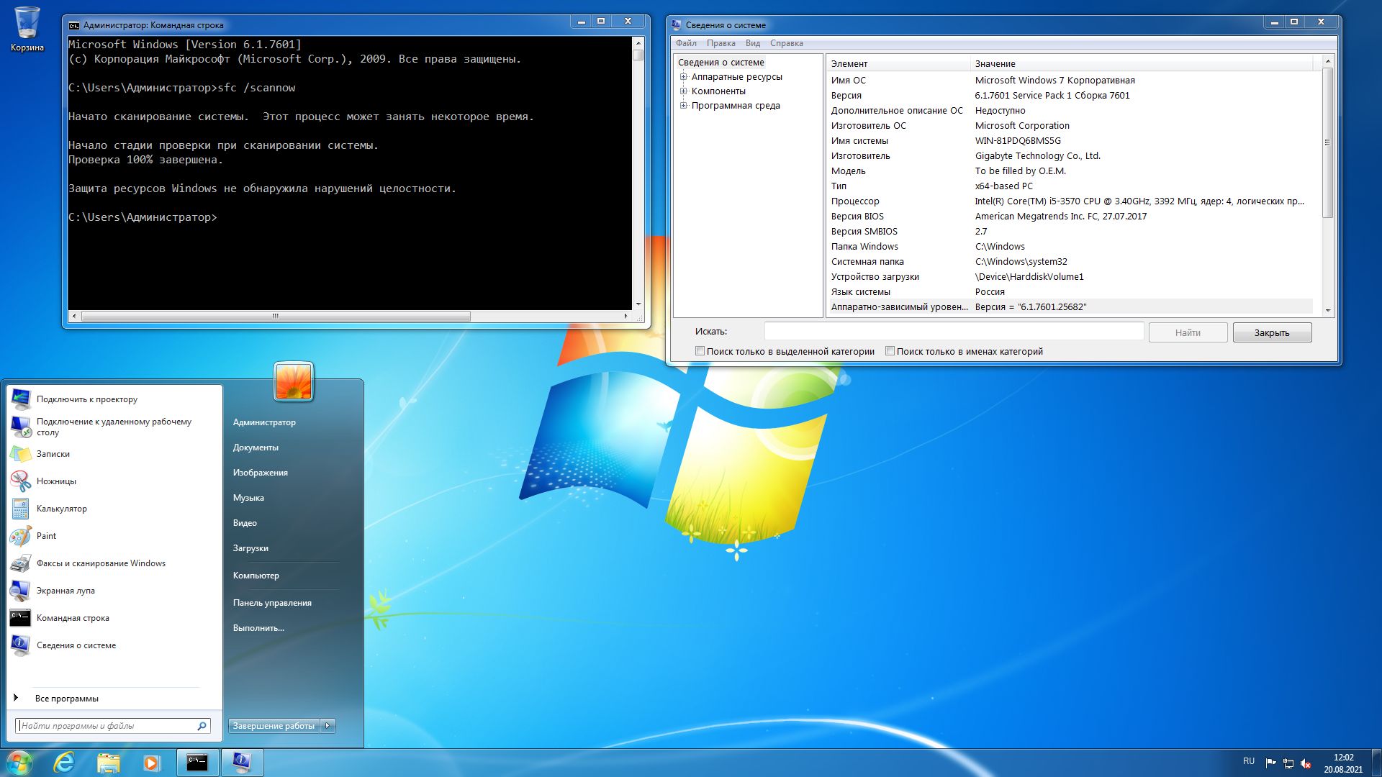Open the Файл menu in System Information
Screen dimensions: 1382x777
click(x=686, y=43)
